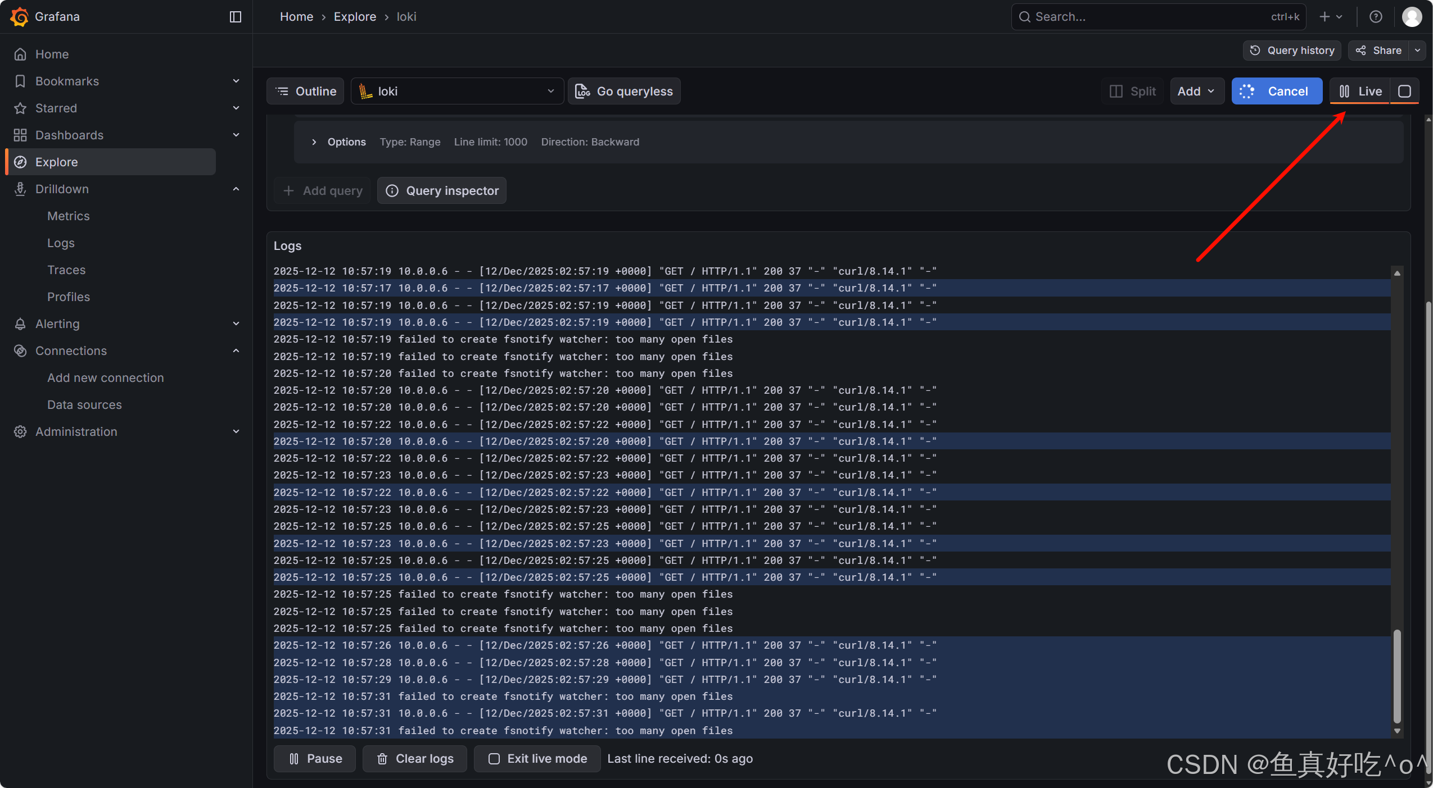Collapse the sidebar with the dock icon

[x=236, y=17]
